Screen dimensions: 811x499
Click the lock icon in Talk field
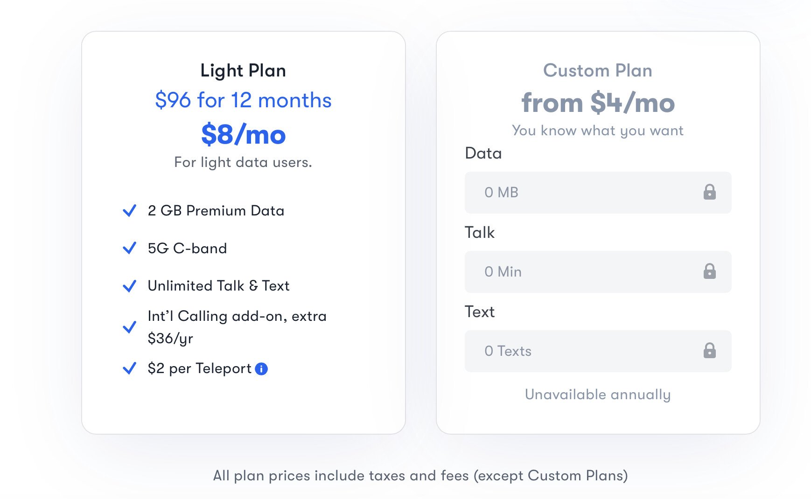click(x=709, y=271)
